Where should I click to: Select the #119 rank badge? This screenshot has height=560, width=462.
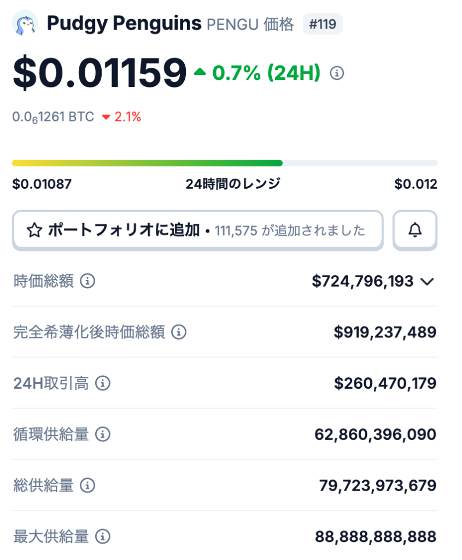click(x=324, y=24)
